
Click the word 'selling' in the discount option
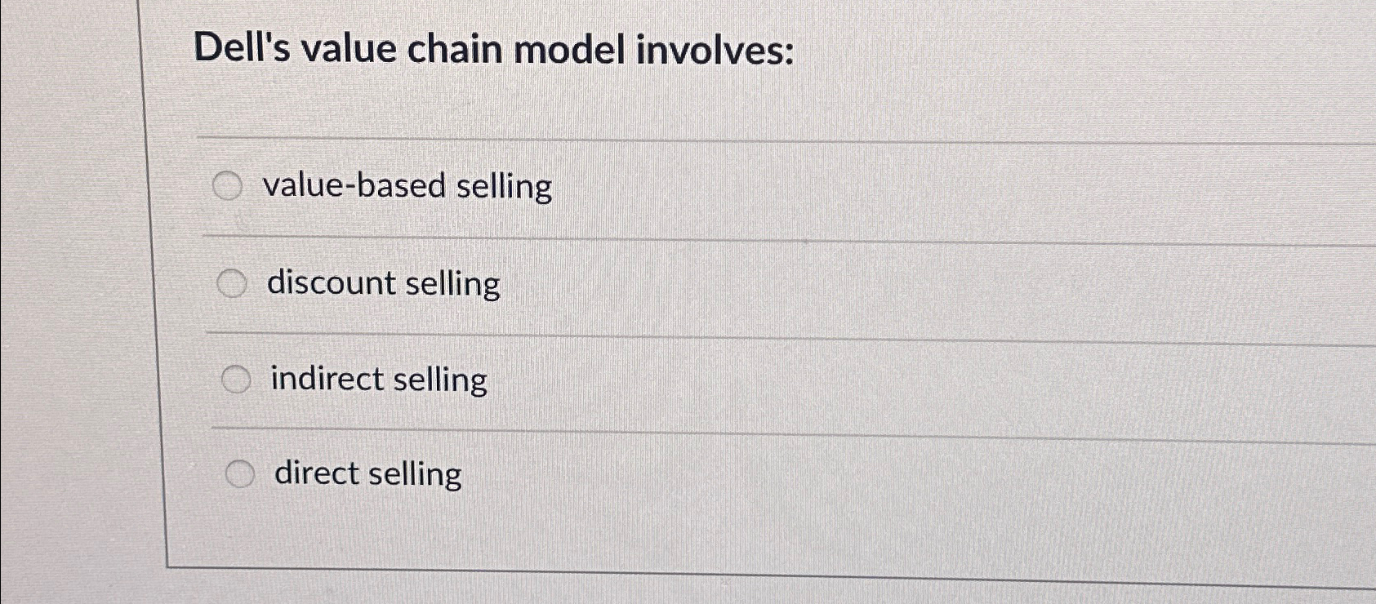(452, 284)
